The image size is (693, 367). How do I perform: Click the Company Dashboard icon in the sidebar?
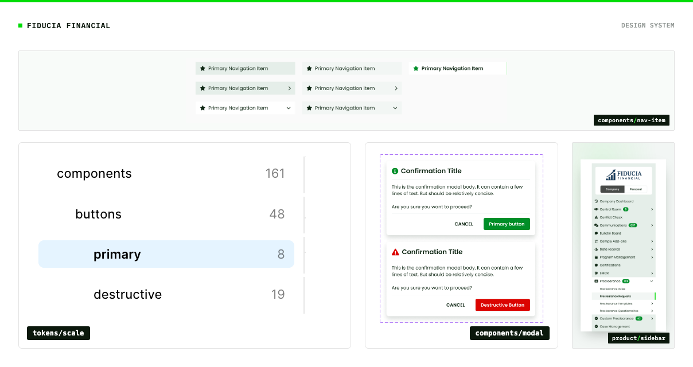pos(596,201)
